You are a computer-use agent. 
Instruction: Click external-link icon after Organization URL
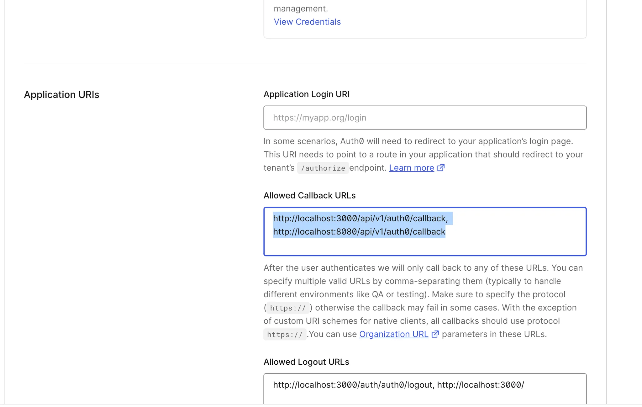(435, 334)
